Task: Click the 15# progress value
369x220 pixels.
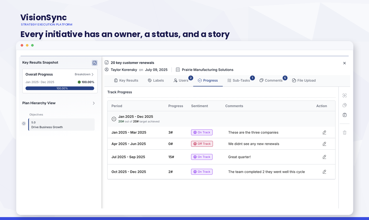Action: coord(171,157)
